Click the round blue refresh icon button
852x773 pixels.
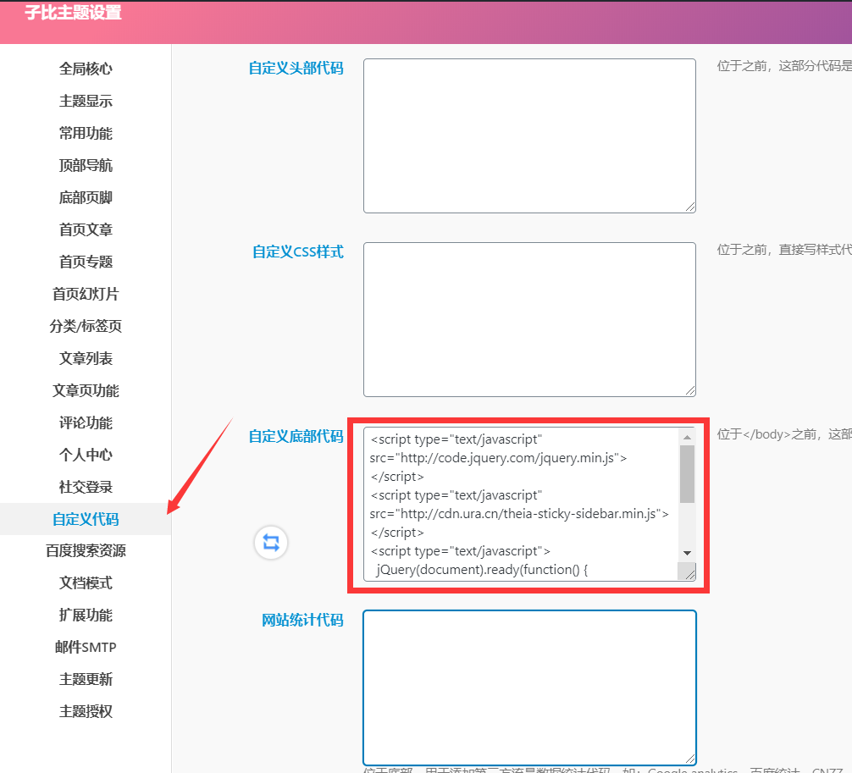pyautogui.click(x=271, y=542)
